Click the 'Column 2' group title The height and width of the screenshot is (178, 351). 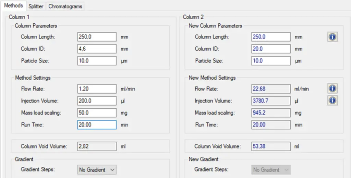click(x=193, y=17)
